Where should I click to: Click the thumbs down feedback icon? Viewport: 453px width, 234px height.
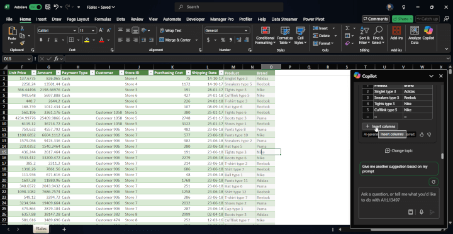[x=429, y=135]
